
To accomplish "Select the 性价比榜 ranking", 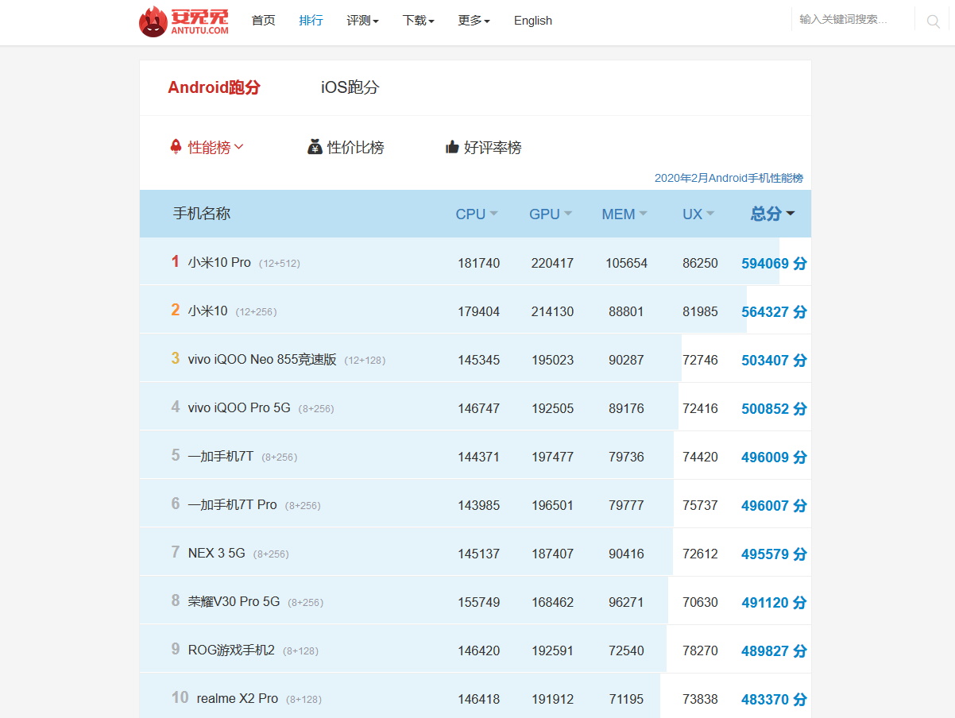I will click(355, 147).
